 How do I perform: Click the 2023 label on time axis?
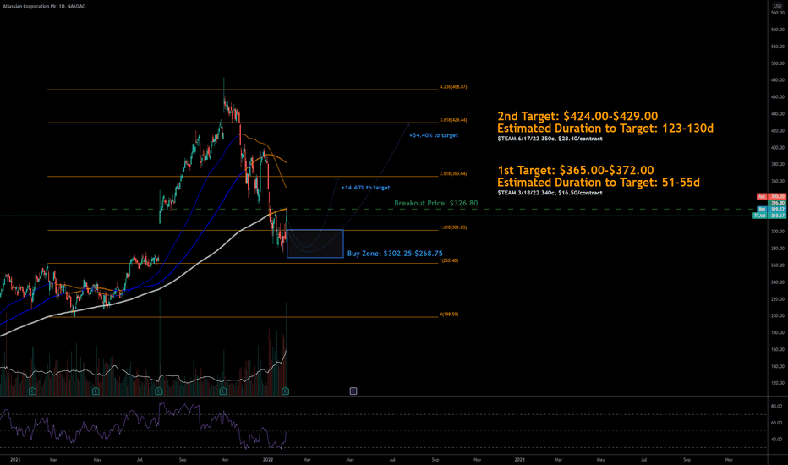(519, 460)
